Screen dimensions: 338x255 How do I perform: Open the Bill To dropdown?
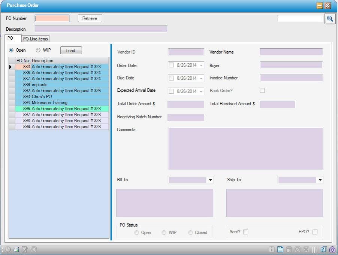tap(210, 180)
